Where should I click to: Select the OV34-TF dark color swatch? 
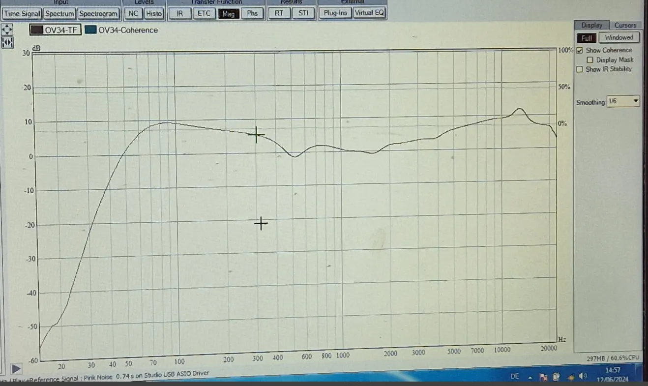pos(36,30)
